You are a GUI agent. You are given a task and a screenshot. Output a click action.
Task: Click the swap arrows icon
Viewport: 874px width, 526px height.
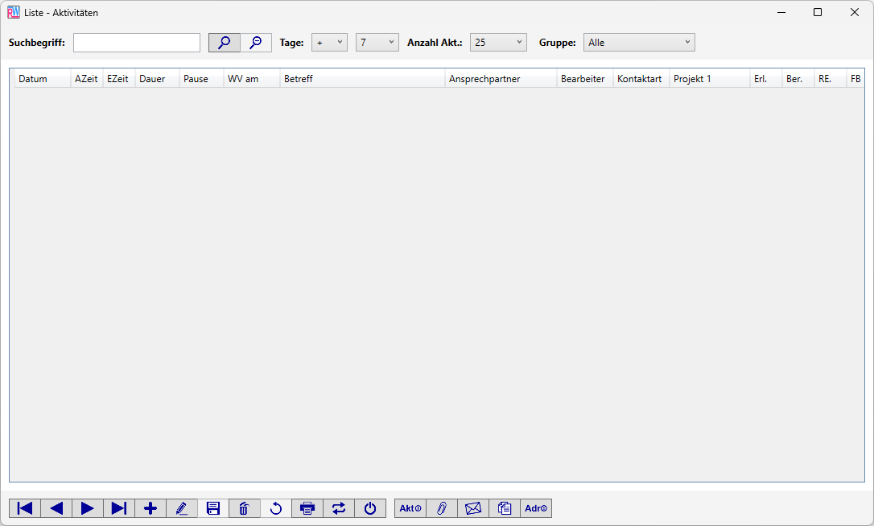tap(338, 508)
